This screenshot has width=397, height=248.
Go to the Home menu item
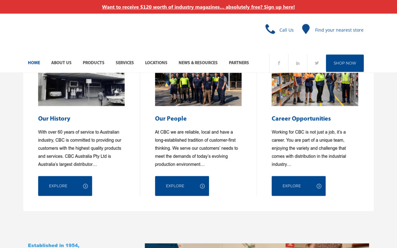coord(34,63)
